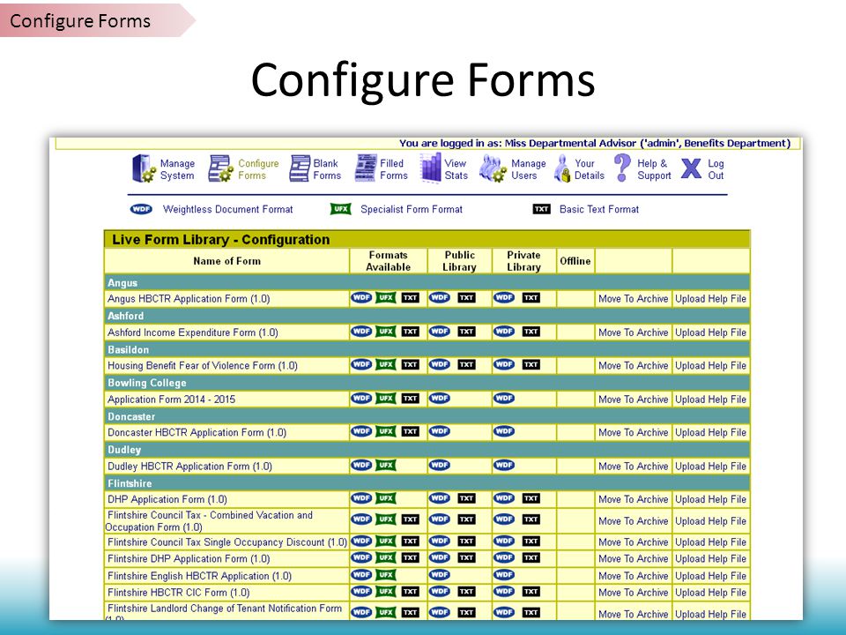Click Angus HBCTR form's Formats Available UFX icon
This screenshot has width=846, height=635.
(386, 297)
